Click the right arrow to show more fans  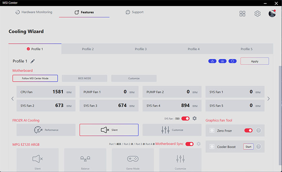pyautogui.click(x=269, y=99)
